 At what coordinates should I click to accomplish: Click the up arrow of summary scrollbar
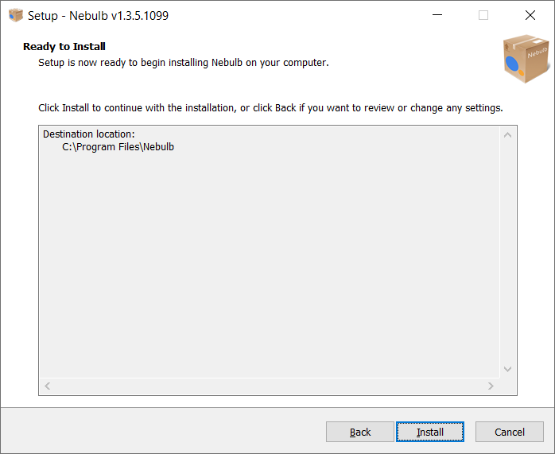click(x=507, y=135)
